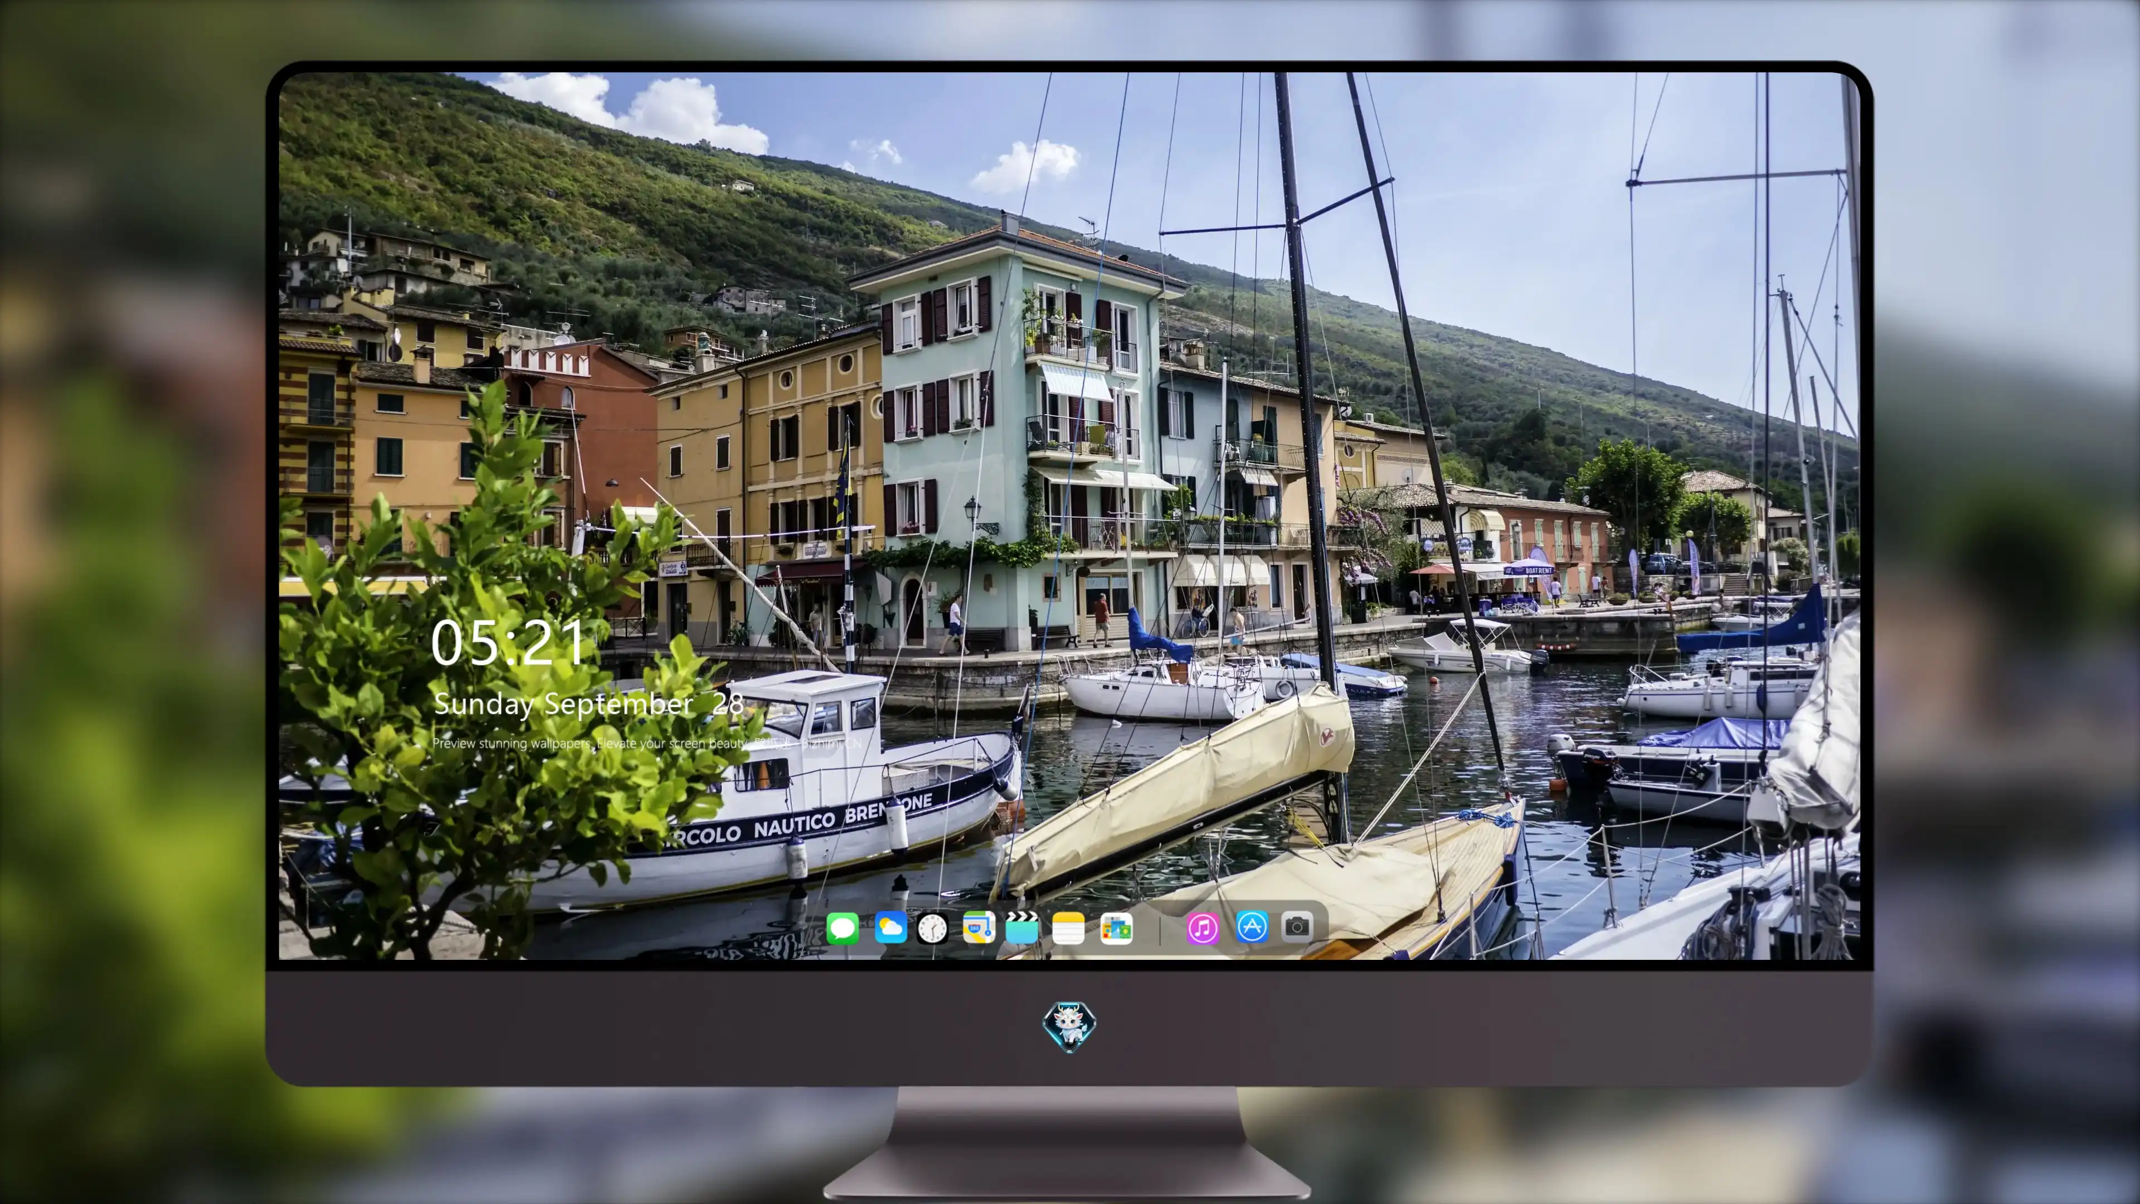Viewport: 2140px width, 1204px height.
Task: Click the 'Preview stunning wallpapers' tagline
Action: [x=646, y=743]
